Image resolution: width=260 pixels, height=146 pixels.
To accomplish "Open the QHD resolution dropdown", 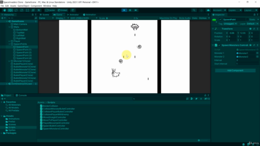I will tap(84, 18).
